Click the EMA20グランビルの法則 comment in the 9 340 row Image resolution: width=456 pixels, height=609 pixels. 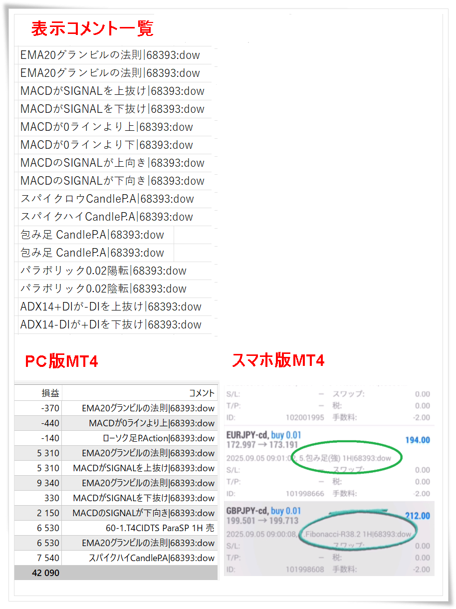[140, 483]
